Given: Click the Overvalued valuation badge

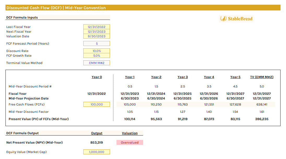Looking at the screenshot, I should tap(130, 142).
